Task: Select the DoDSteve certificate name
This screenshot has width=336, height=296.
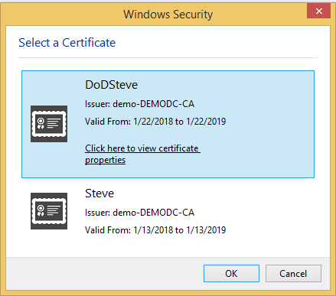Action: coord(111,85)
